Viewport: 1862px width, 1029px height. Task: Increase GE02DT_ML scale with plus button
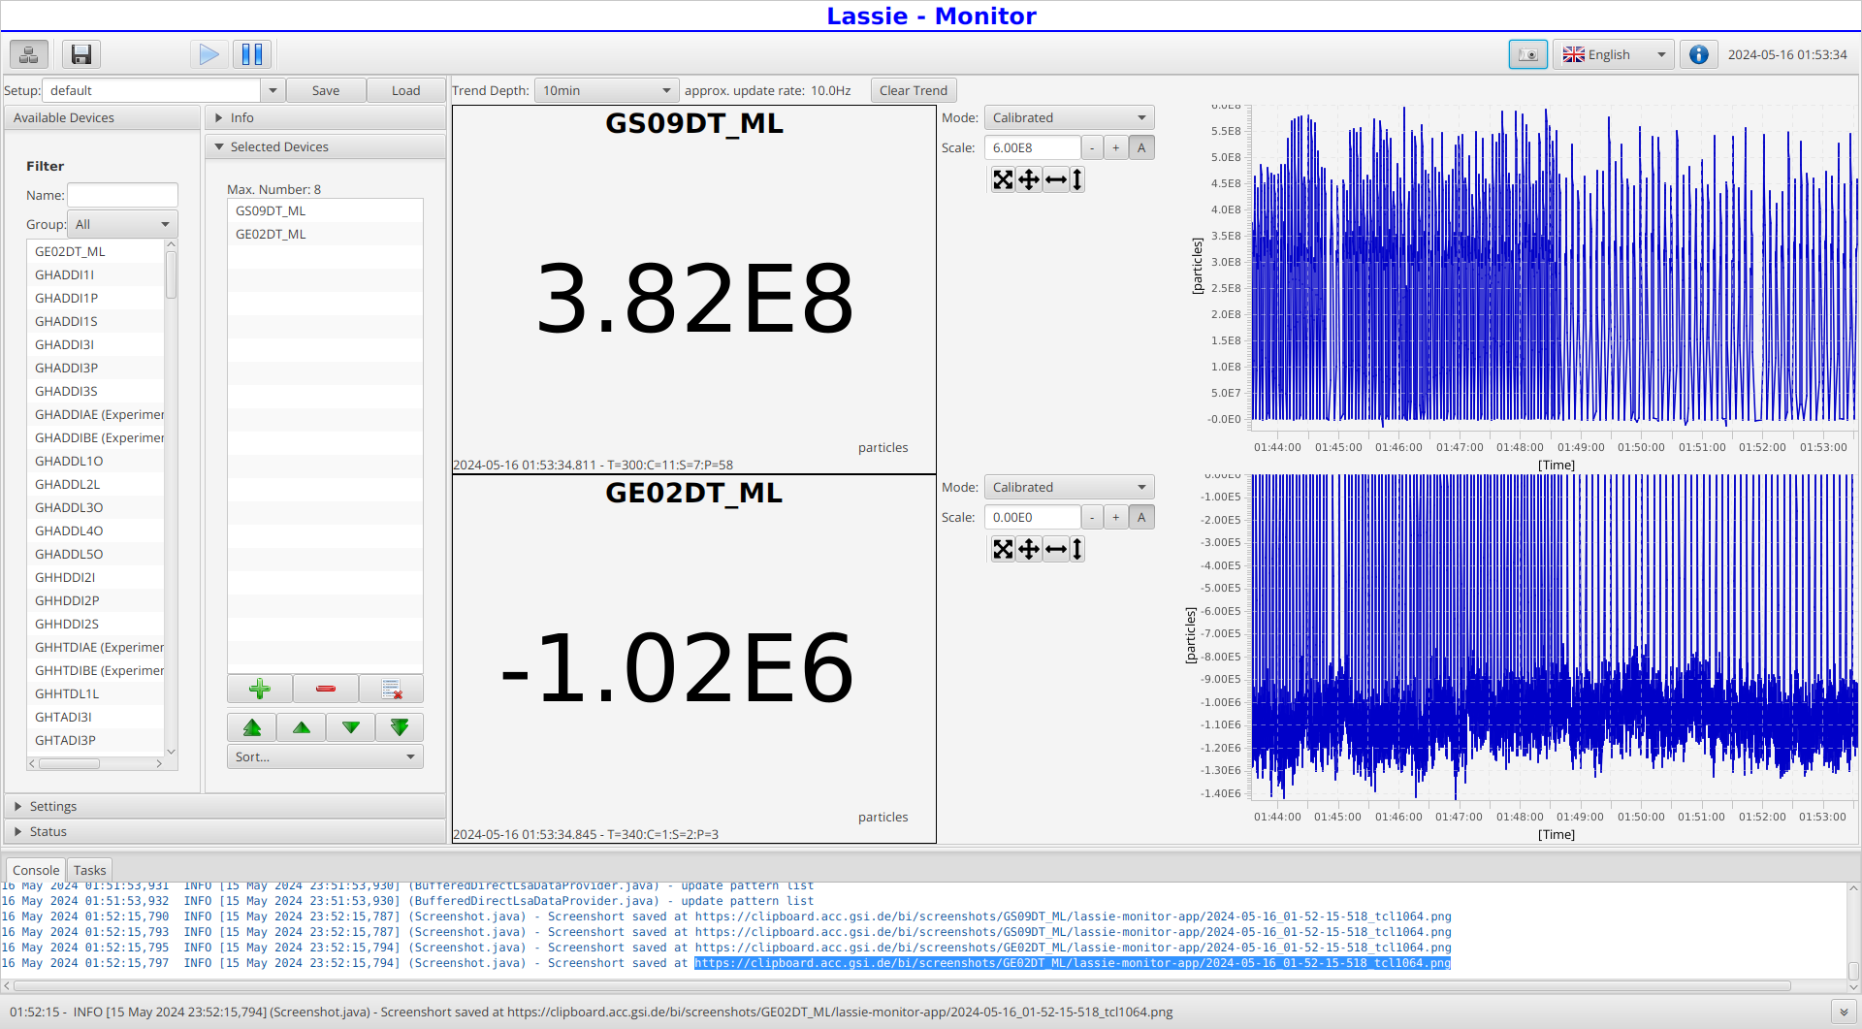coord(1116,517)
